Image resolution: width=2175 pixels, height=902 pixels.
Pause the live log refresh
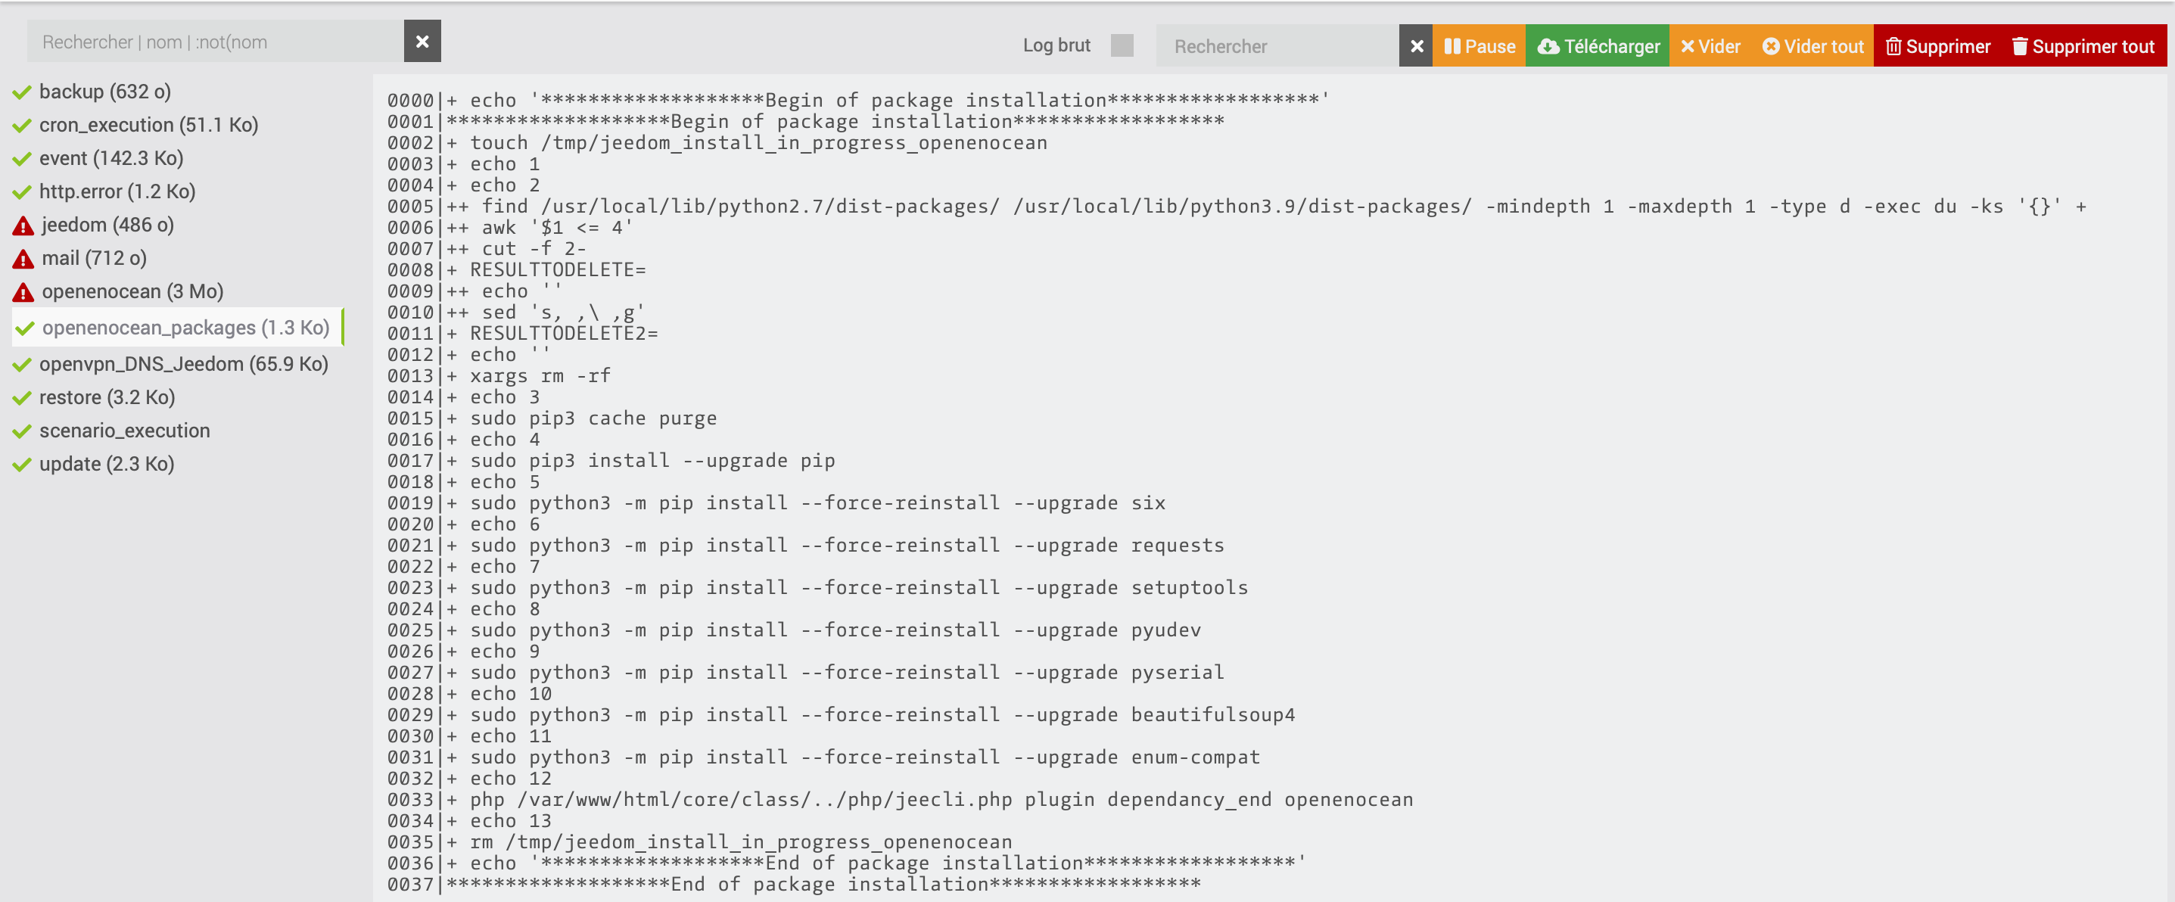1479,45
